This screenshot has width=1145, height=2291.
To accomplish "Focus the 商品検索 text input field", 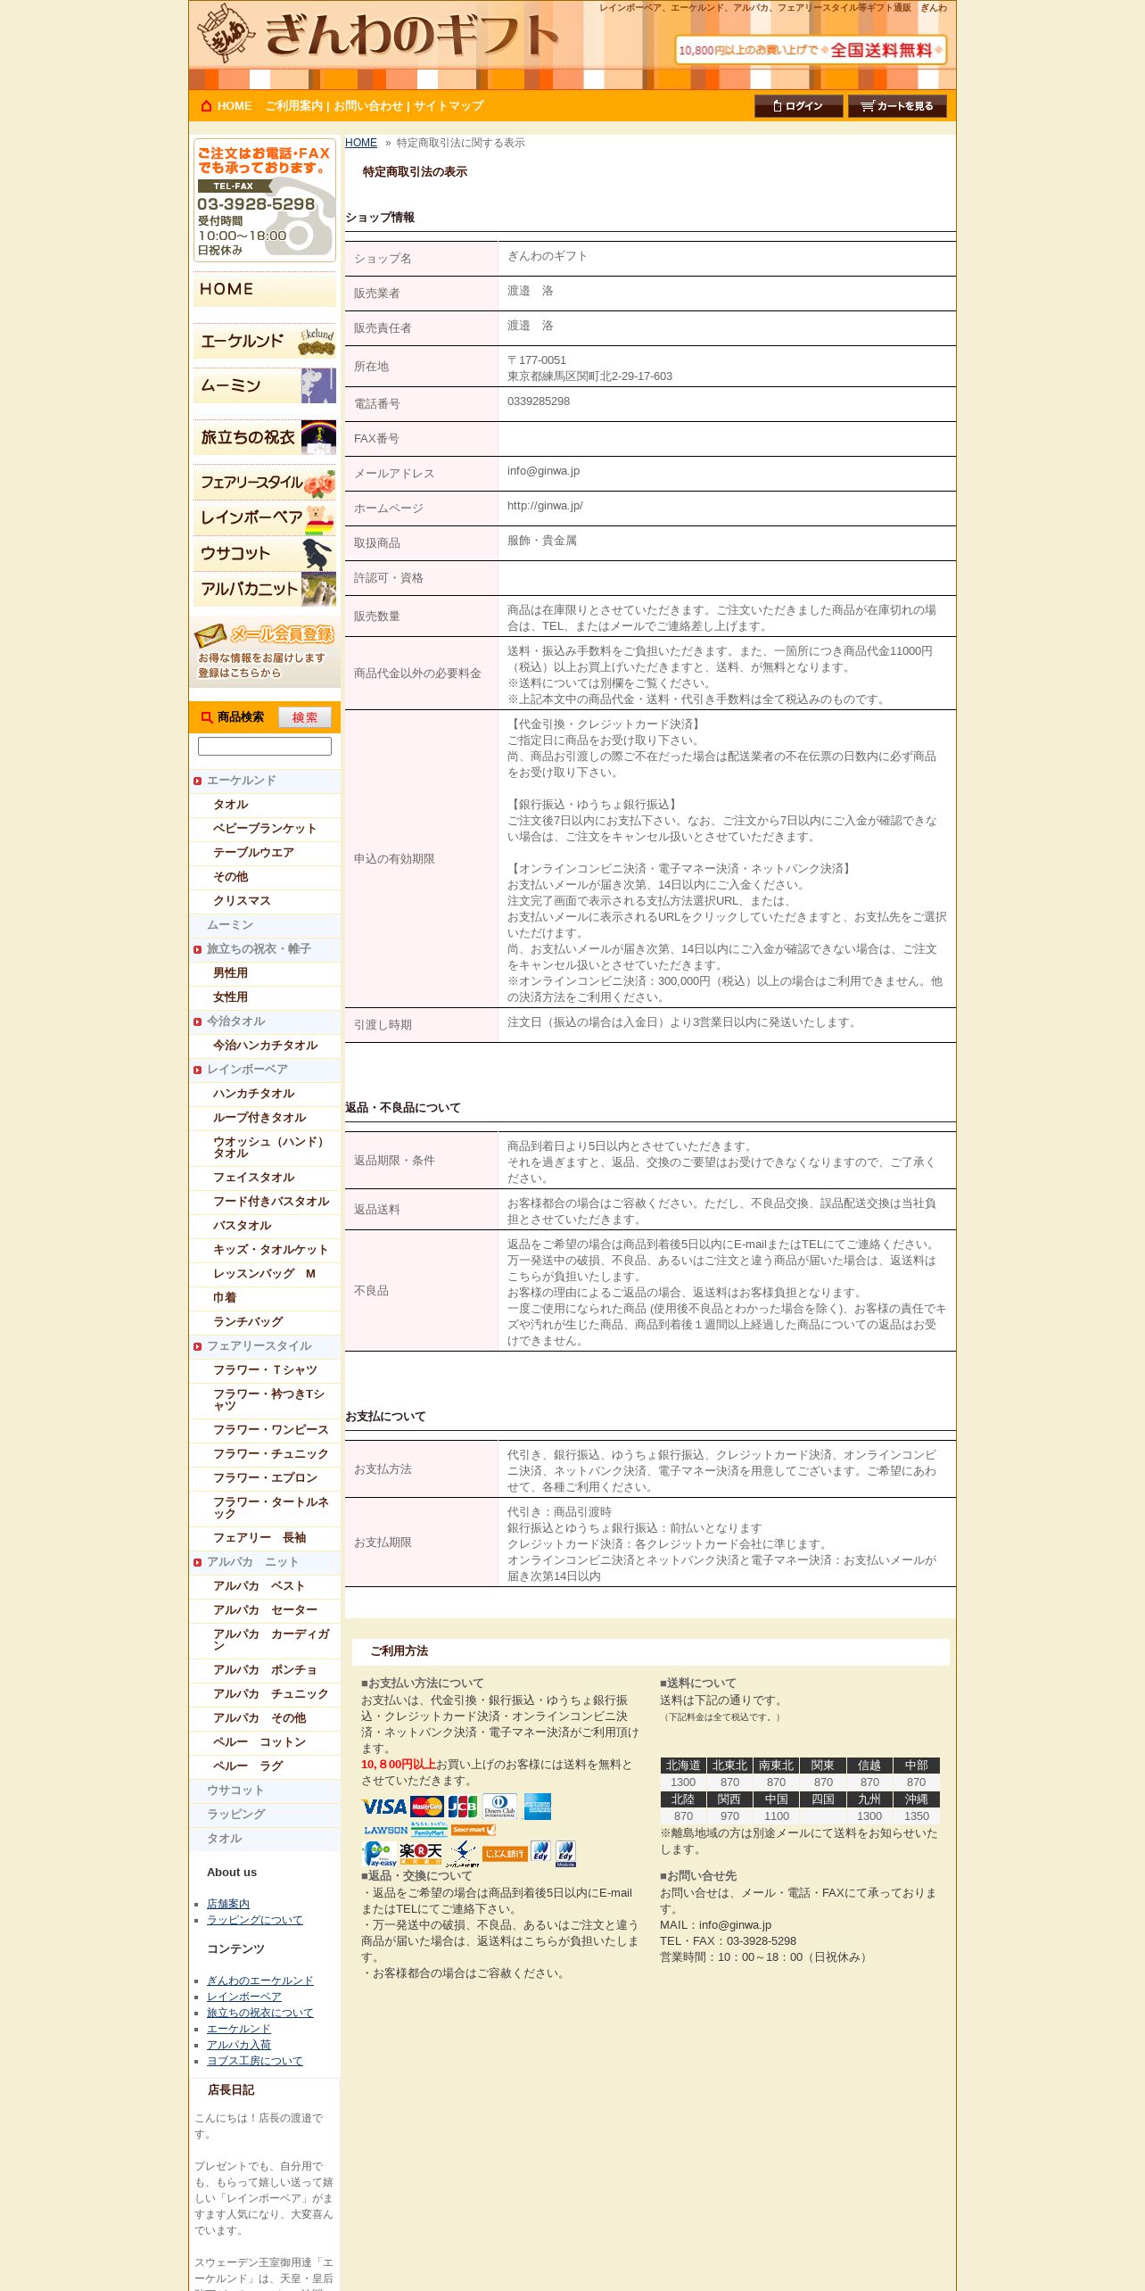I will [265, 747].
